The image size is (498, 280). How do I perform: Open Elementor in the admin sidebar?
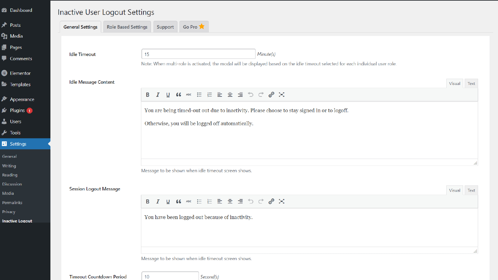[x=25, y=73]
